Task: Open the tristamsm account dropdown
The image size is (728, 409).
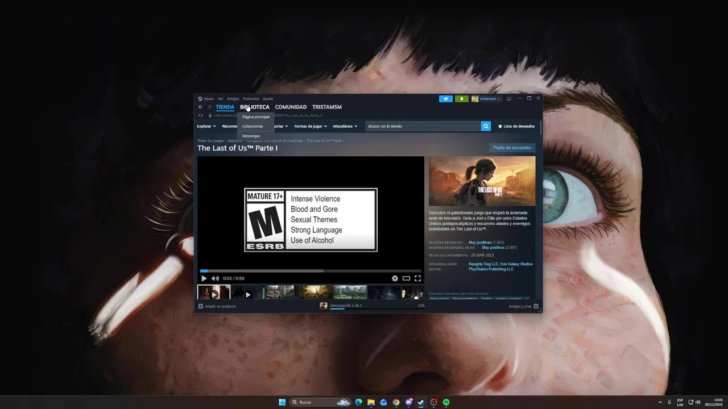Action: point(486,99)
